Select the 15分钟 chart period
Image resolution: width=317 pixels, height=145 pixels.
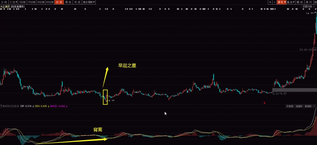coord(31,2)
